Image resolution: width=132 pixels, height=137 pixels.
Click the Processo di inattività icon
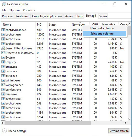coord(3,53)
